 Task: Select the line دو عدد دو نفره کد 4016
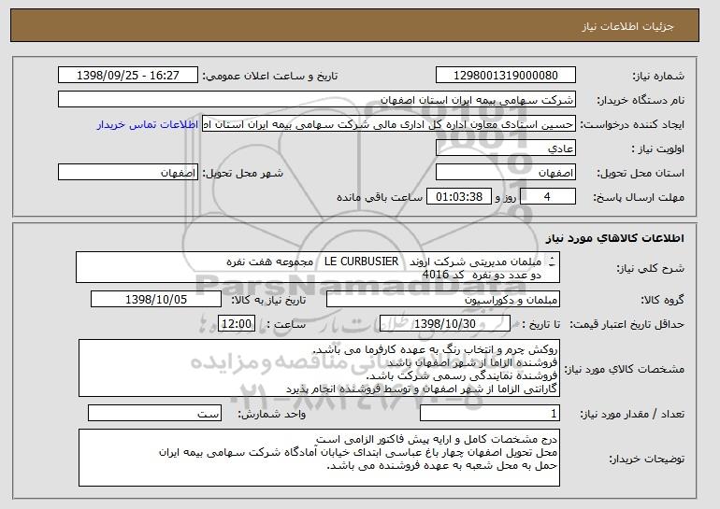click(x=482, y=275)
